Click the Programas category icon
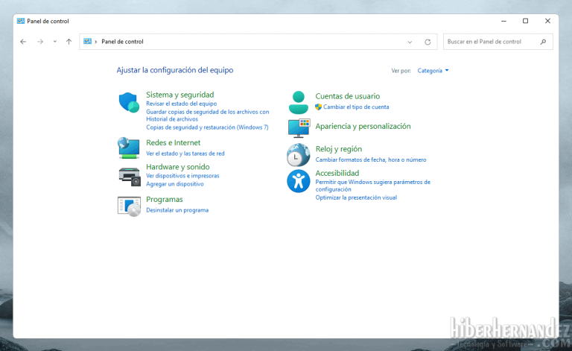 point(129,205)
